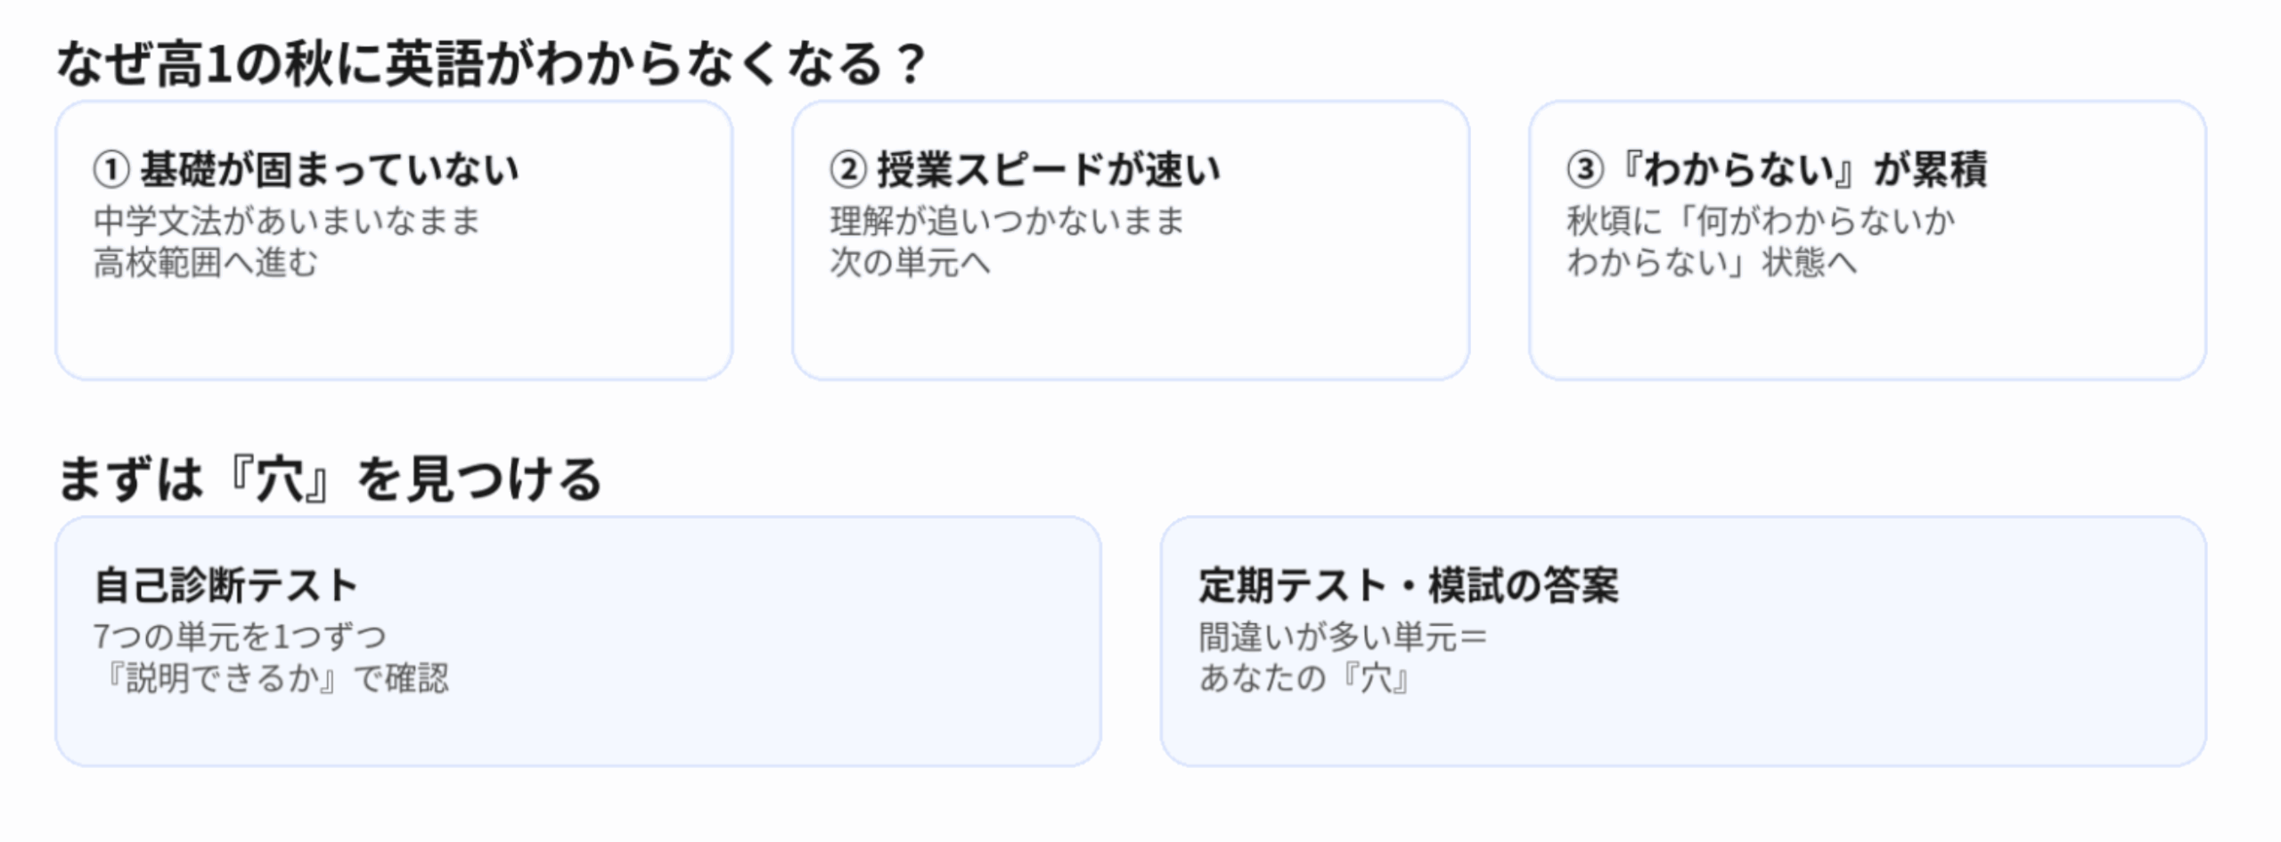Viewport: 2281px width, 842px height.
Task: Click the line 次の単元へ
Action: coord(910,263)
